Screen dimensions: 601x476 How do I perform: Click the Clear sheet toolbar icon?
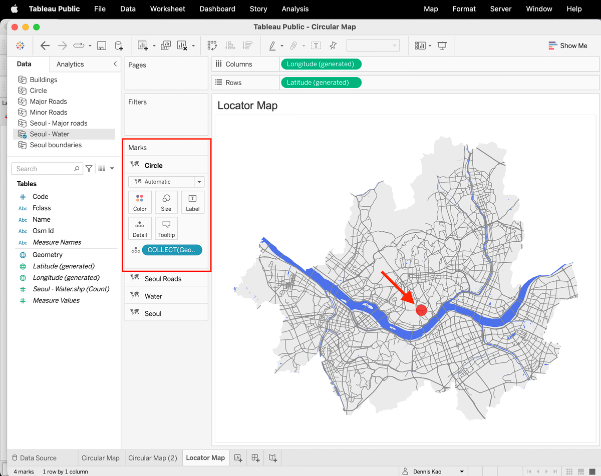coord(182,46)
